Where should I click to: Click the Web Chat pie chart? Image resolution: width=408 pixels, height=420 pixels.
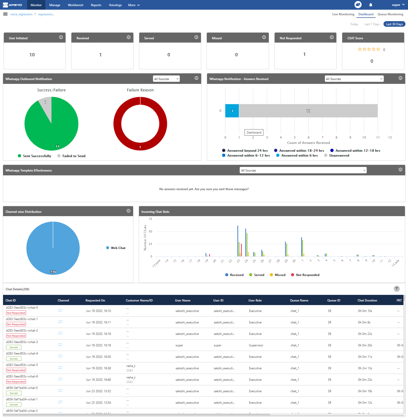53,248
